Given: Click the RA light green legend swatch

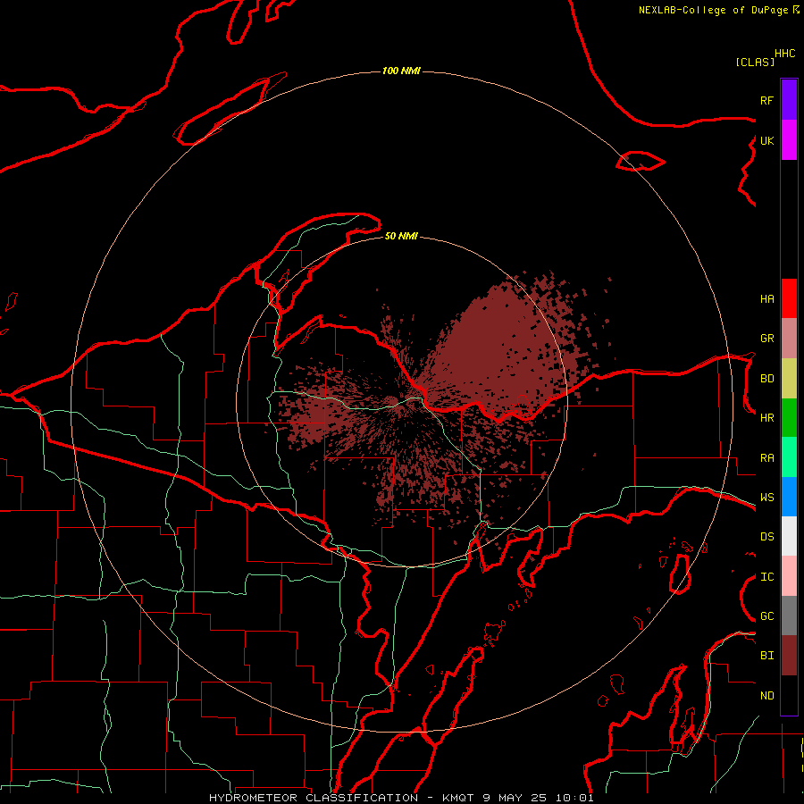Looking at the screenshot, I should tap(789, 457).
